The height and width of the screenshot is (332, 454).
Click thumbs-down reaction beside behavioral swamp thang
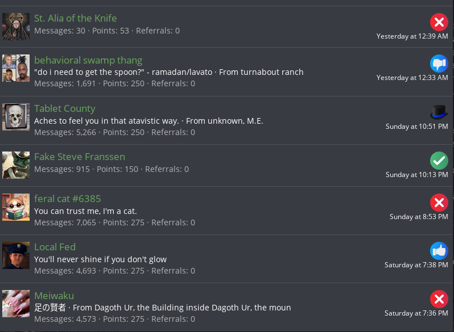[439, 64]
